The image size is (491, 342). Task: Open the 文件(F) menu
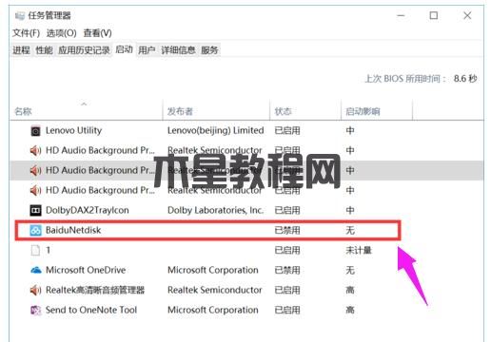(27, 33)
